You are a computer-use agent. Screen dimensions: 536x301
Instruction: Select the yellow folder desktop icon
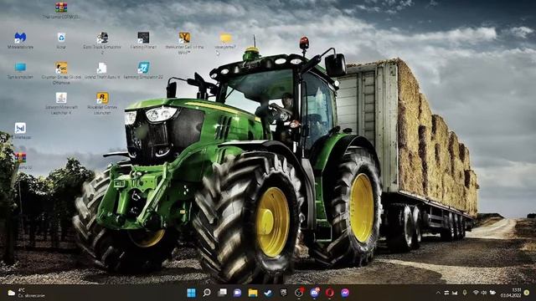coord(225,38)
